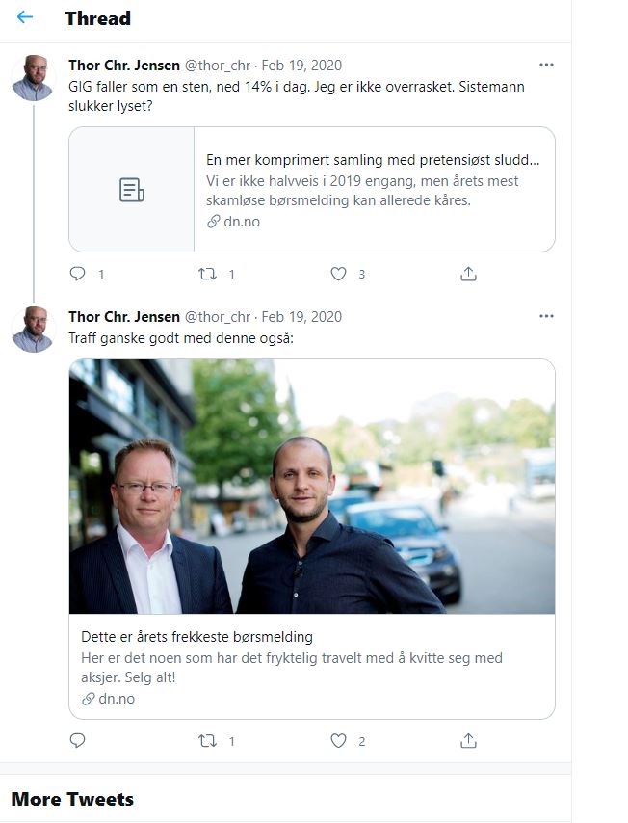Open more options for second tweet
The height and width of the screenshot is (823, 628).
tap(546, 316)
